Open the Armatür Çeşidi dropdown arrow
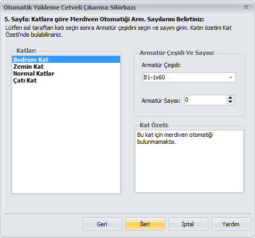Screen dimensions: 255x238 [231, 77]
